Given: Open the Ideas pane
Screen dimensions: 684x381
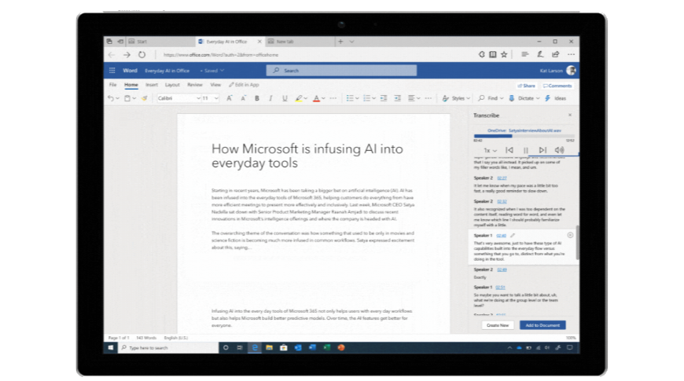Looking at the screenshot, I should coord(555,98).
